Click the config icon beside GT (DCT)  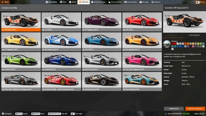point(43,30)
